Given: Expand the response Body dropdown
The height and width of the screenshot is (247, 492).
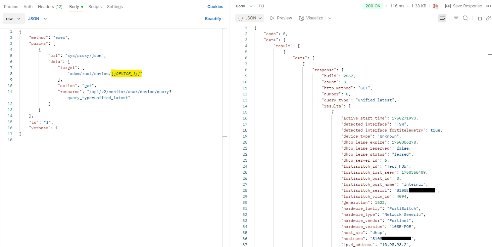Looking at the screenshot, I should coord(244,6).
